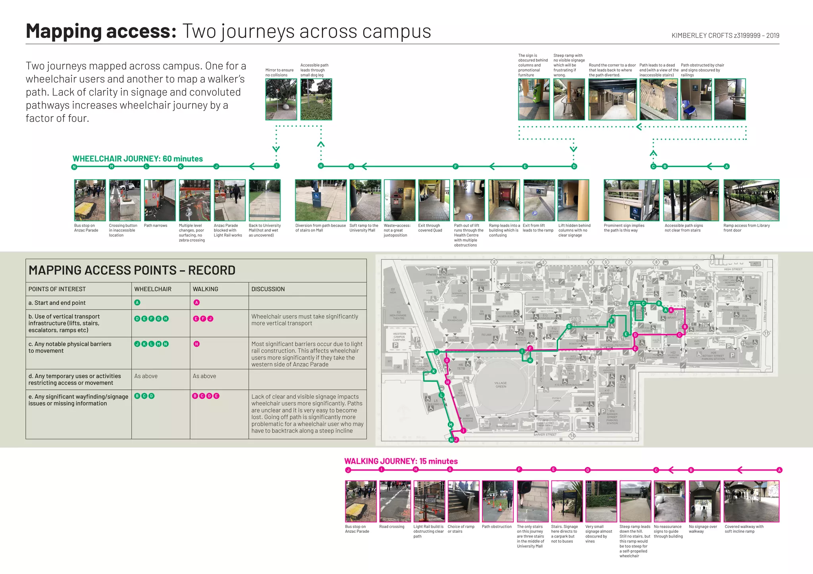Image resolution: width=813 pixels, height=574 pixels.
Task: Click green marker G on the campus map
Action: point(569,327)
